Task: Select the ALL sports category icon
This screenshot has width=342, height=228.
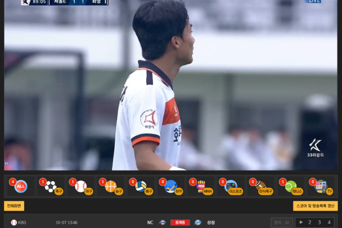Action: coord(20,186)
